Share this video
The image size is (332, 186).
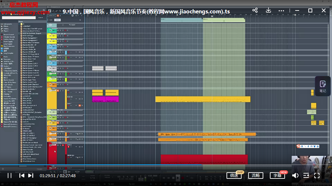[255, 10]
